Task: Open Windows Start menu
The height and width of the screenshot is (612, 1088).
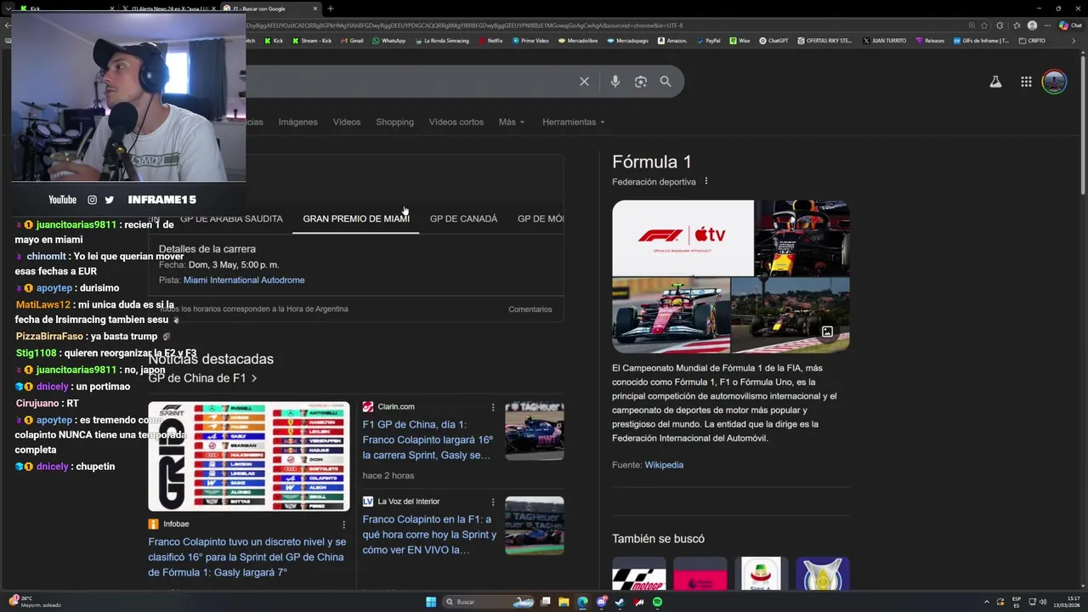Action: 431,602
